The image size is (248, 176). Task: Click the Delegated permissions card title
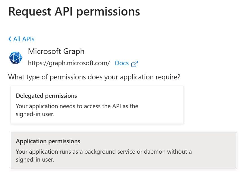click(x=47, y=96)
